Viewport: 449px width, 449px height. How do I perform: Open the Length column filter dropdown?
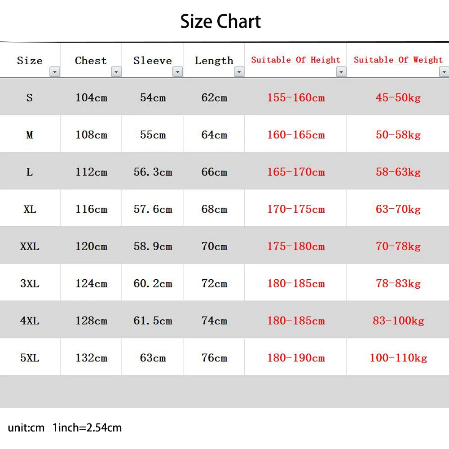coord(239,72)
